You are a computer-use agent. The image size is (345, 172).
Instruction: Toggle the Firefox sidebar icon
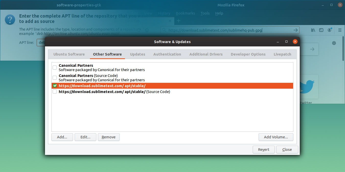pos(321,30)
